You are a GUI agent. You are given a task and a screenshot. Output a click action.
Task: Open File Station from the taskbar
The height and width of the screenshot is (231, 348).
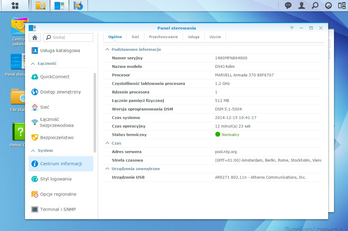41,5
